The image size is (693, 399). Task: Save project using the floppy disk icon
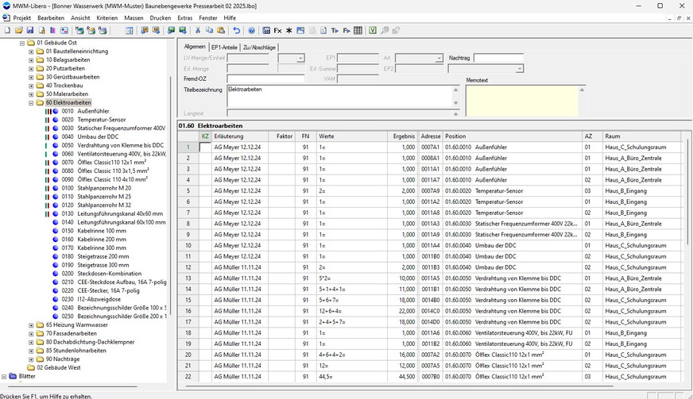29,30
